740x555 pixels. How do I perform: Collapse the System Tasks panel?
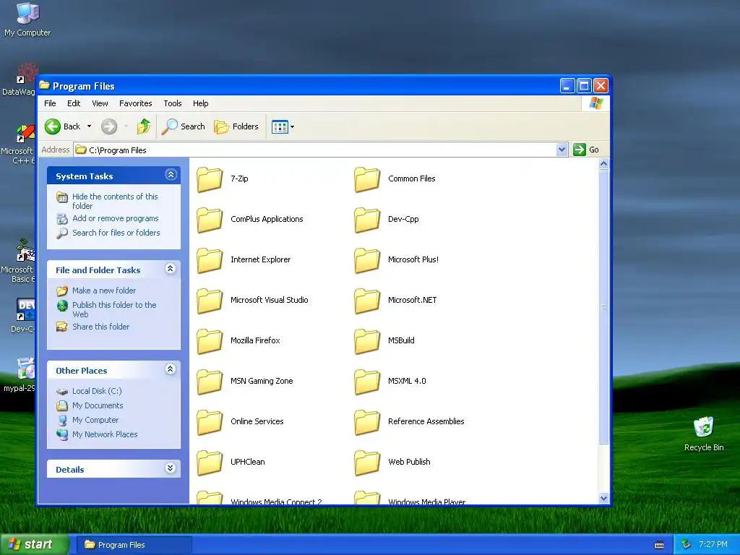pos(171,175)
